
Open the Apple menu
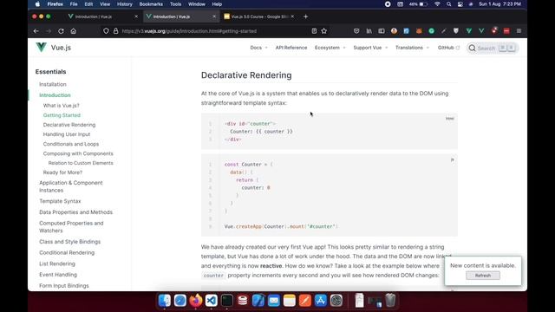37,4
